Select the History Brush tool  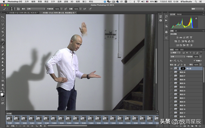click(3, 51)
